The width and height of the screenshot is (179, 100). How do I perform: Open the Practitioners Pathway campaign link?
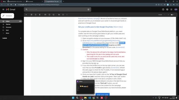point(89,19)
